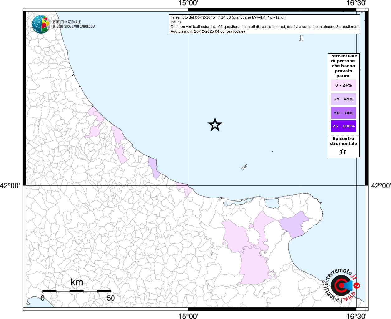Viewport: 391px width, 319px height.
Task: Click the star symbol in the legend
Action: pyautogui.click(x=343, y=152)
